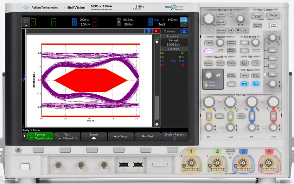
Task: Toggle the red channel 4 Vertical button
Action: click(x=273, y=116)
